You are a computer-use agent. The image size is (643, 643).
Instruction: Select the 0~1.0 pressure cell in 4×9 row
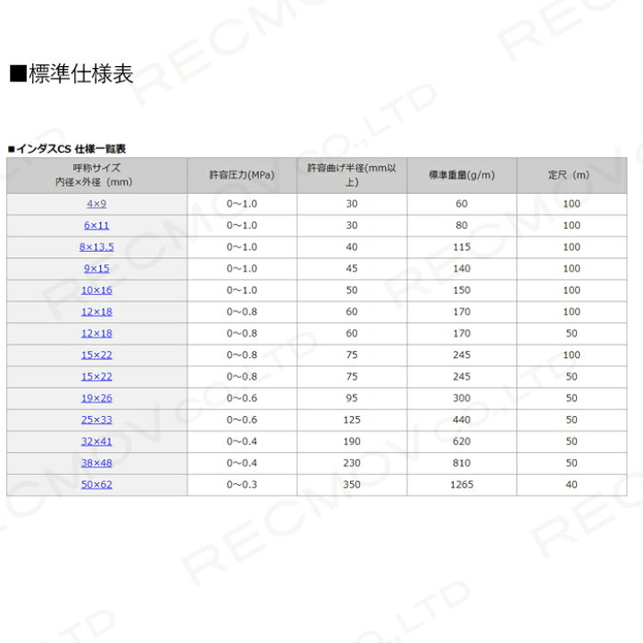(242, 204)
